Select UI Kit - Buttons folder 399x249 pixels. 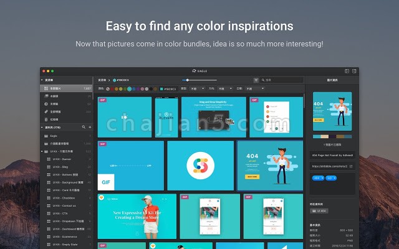click(67, 175)
